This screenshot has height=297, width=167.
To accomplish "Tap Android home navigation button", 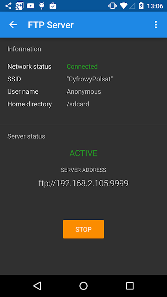I will (x=83, y=286).
